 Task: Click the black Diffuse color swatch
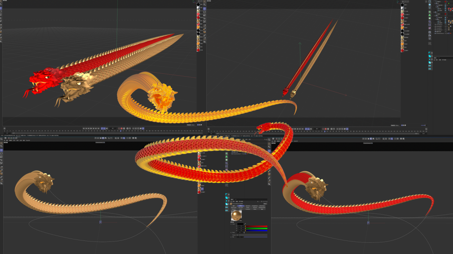click(240, 224)
